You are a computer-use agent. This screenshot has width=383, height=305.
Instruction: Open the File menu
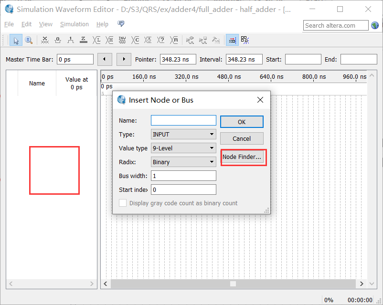pos(9,24)
